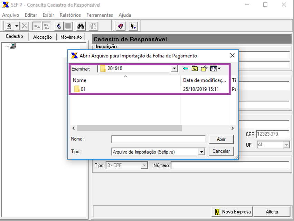Switch to the Movimento tab
Image resolution: width=294 pixels, height=221 pixels.
(71, 37)
